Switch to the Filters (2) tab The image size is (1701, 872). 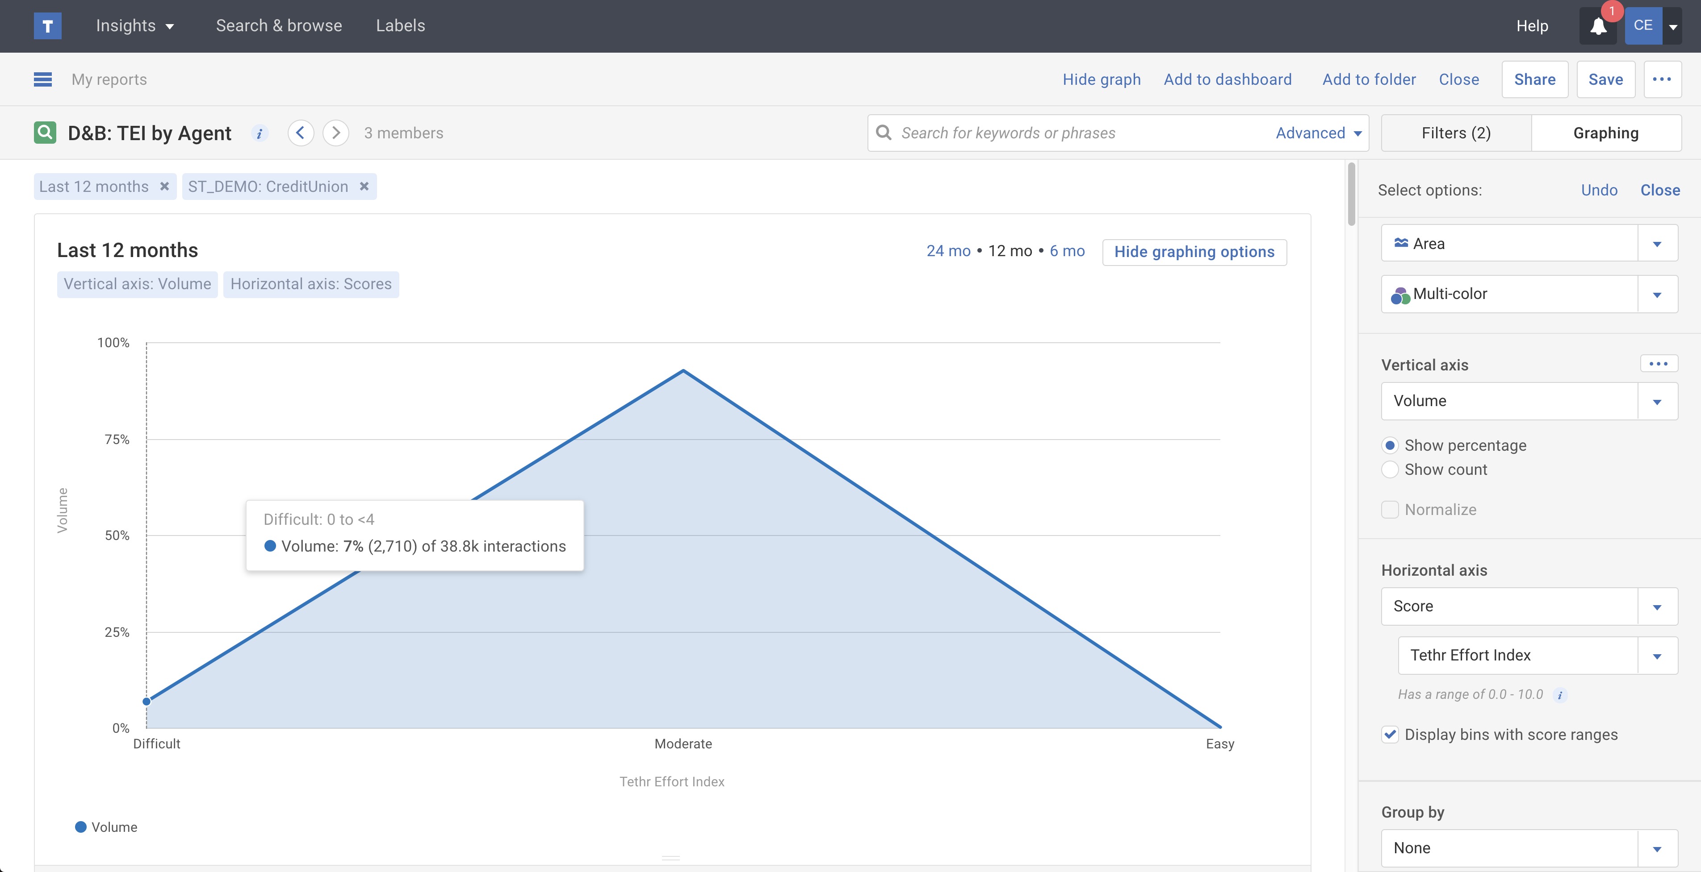pyautogui.click(x=1455, y=133)
